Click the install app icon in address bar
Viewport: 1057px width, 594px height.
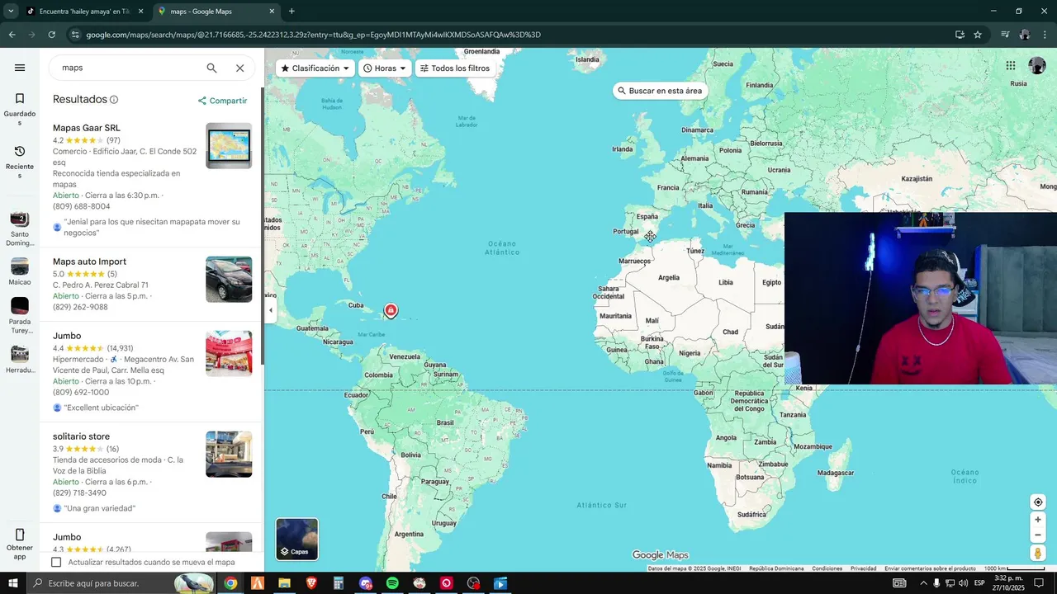(960, 35)
